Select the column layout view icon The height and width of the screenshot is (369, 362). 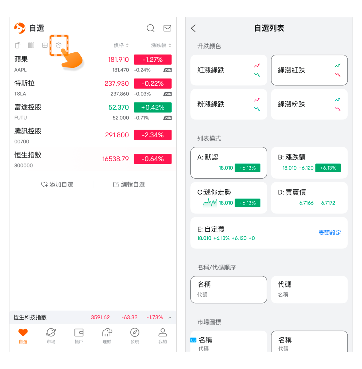pyautogui.click(x=31, y=45)
